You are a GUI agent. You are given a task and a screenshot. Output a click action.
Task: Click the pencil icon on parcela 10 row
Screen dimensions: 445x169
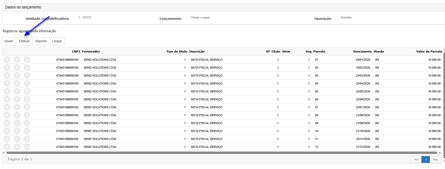[x=7, y=131]
